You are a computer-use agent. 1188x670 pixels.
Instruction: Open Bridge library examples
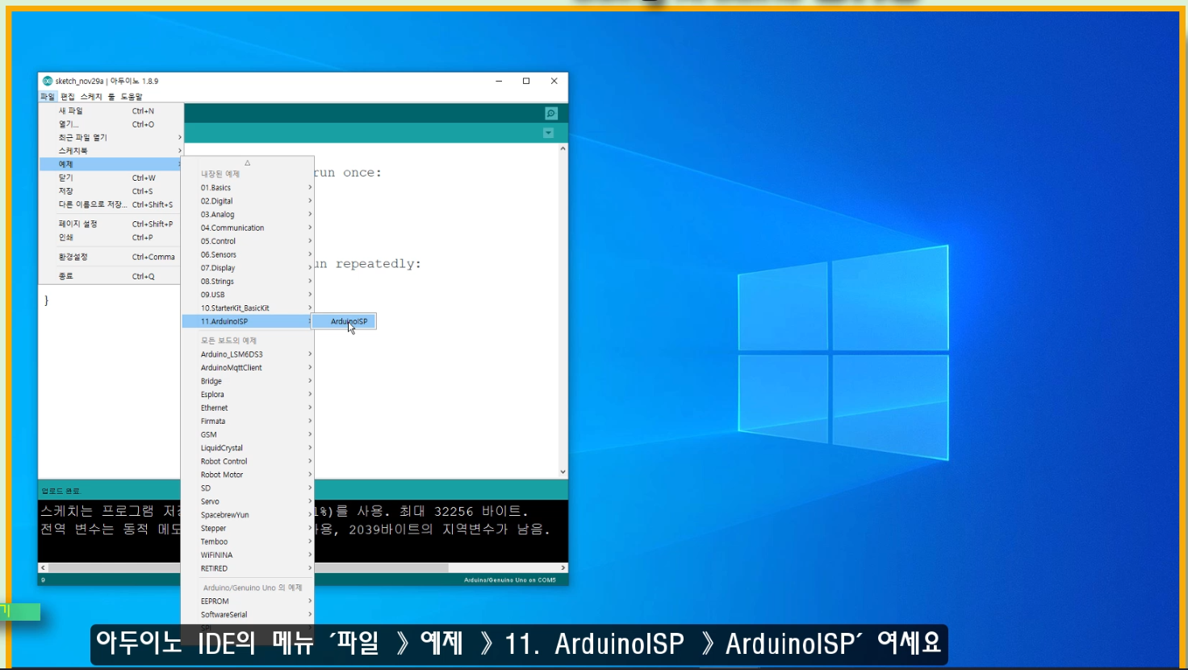(x=248, y=381)
